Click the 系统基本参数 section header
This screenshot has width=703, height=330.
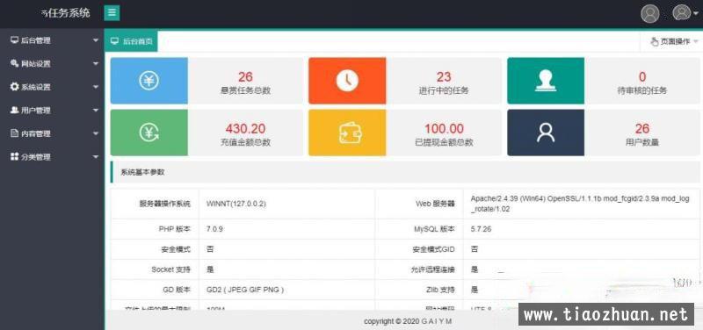click(405, 172)
